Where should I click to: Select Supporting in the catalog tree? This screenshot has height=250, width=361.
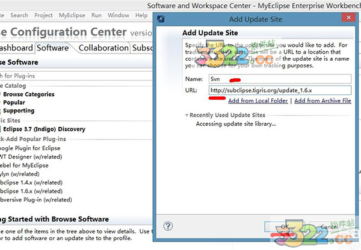click(19, 111)
